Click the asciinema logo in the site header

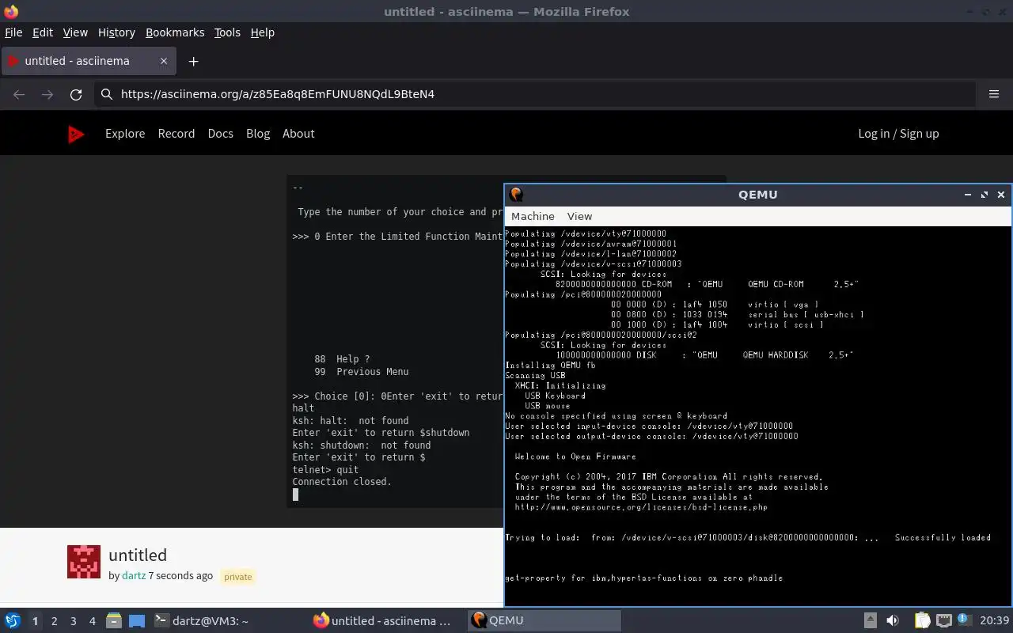click(76, 134)
